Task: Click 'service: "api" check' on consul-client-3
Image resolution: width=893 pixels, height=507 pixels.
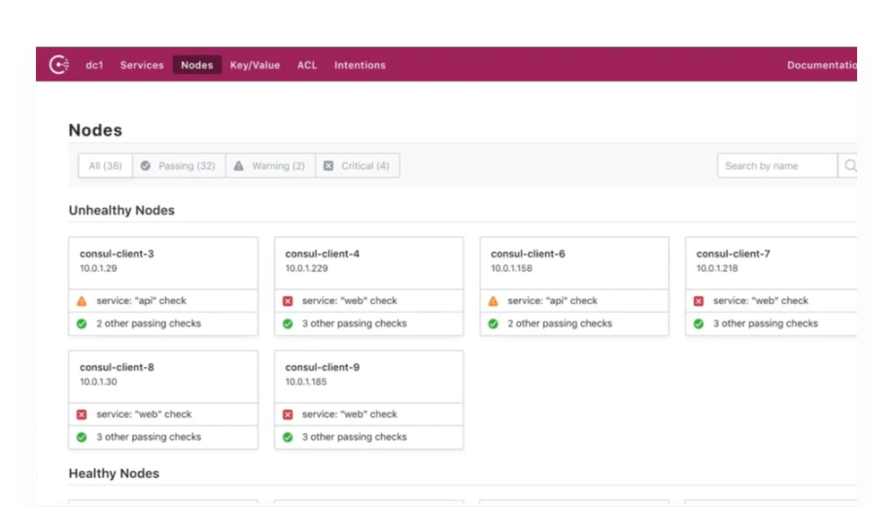Action: click(141, 300)
